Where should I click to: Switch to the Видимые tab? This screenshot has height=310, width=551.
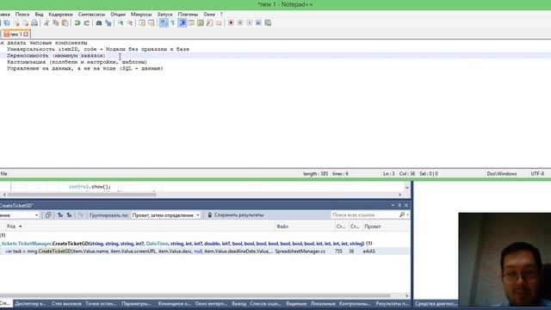coord(296,304)
